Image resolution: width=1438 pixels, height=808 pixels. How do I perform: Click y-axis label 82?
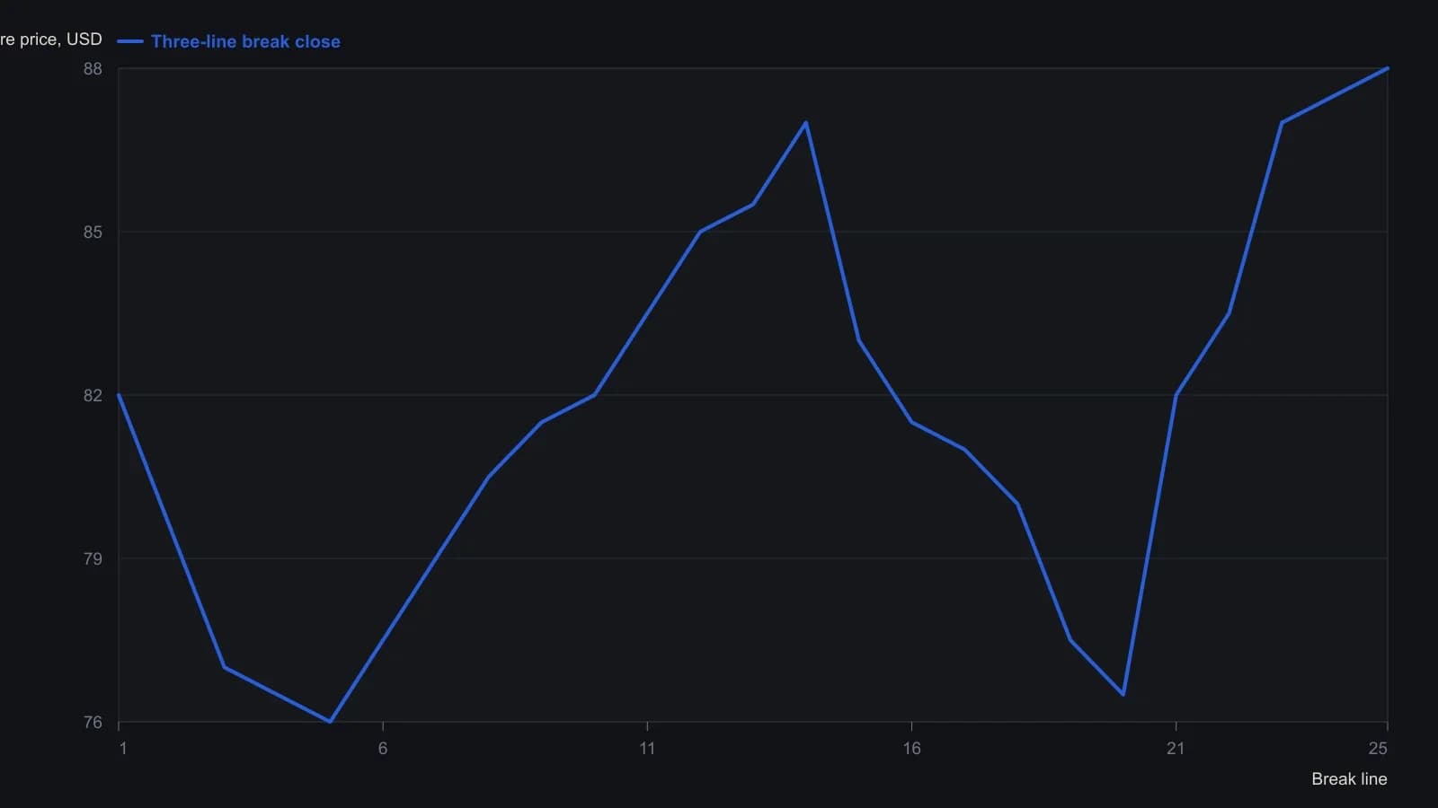pyautogui.click(x=93, y=396)
